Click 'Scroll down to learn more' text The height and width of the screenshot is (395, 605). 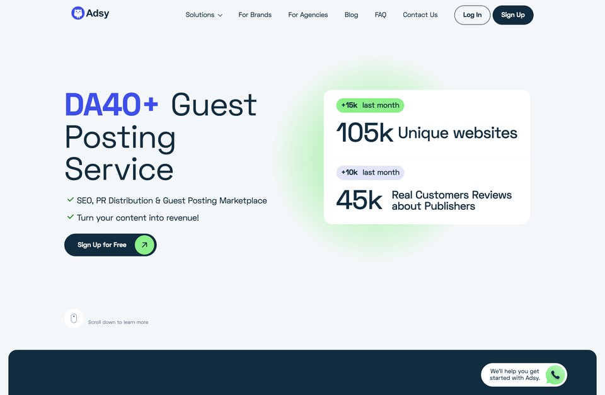118,322
